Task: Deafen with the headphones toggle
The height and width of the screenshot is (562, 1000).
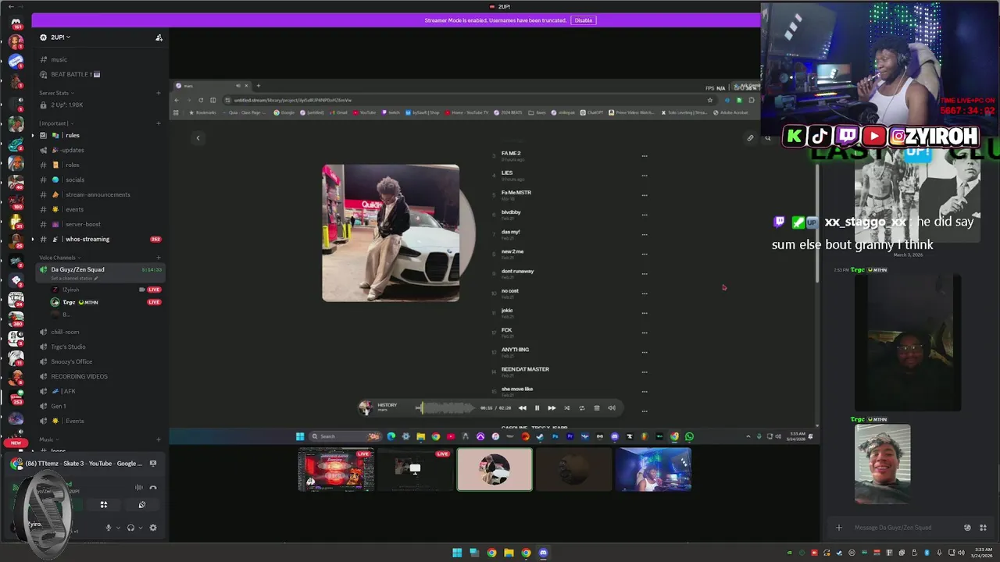Action: click(x=130, y=528)
